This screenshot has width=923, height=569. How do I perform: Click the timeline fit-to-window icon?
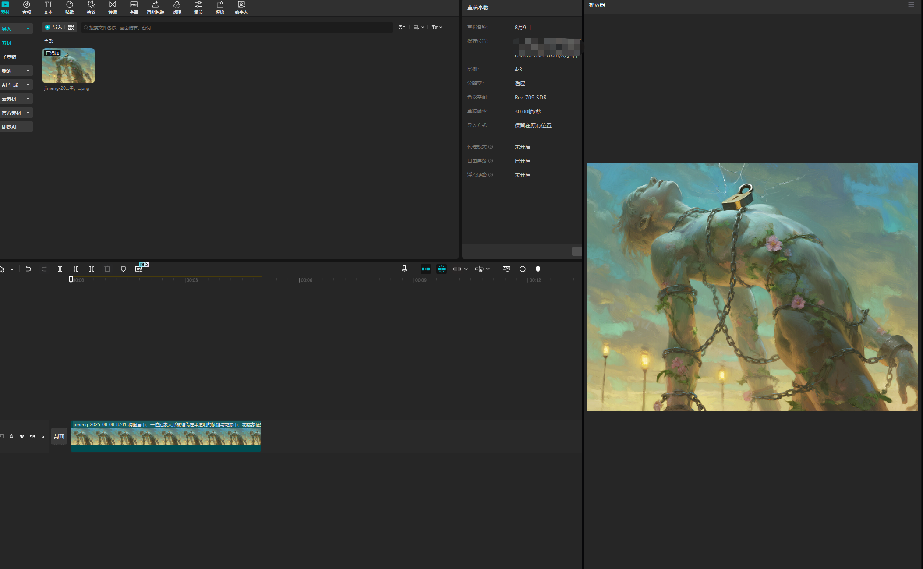[x=507, y=269]
